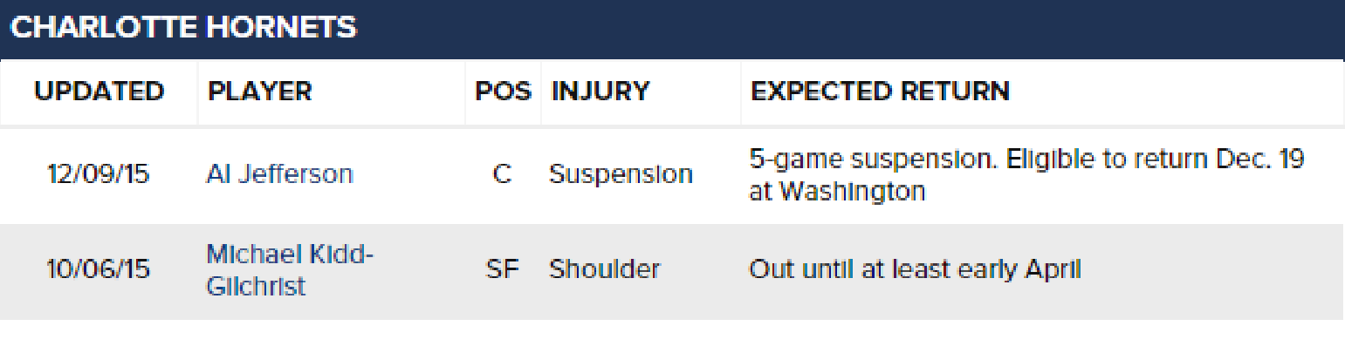
Task: Click the Charlotte Hornets team header
Action: 183,27
